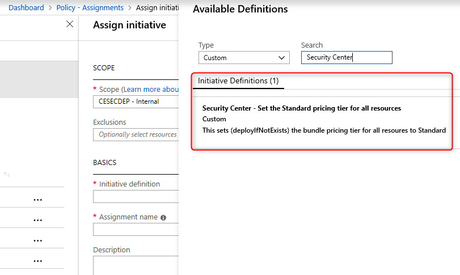Click the deployIfNotExists description line
Screen dimensions: 460x275
[324, 130]
